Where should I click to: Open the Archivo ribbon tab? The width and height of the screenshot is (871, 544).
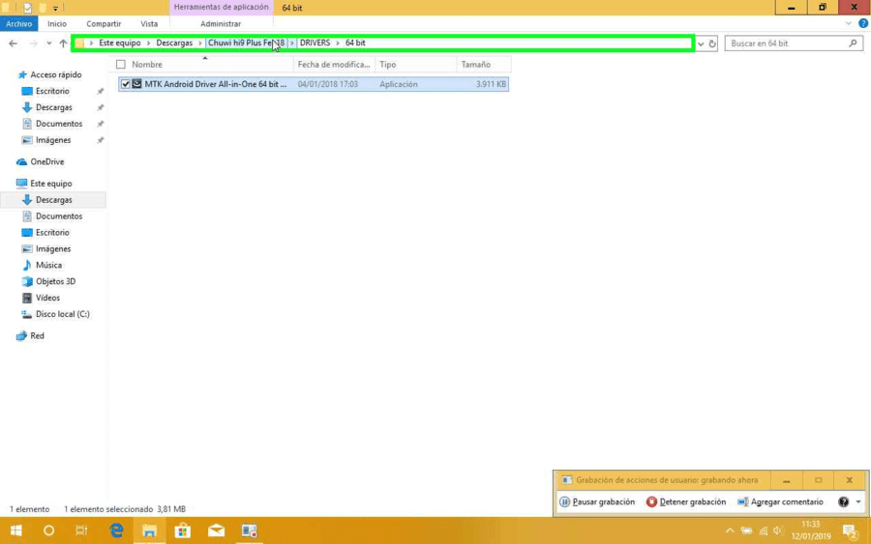19,24
